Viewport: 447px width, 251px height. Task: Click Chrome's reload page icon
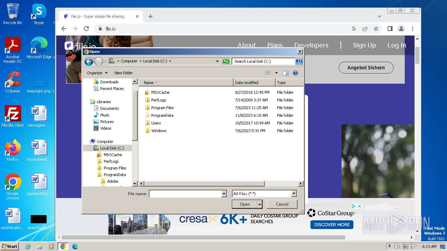pyautogui.click(x=86, y=29)
